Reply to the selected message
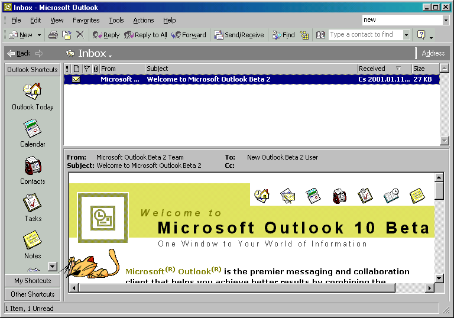Image resolution: width=454 pixels, height=318 pixels. coord(106,35)
